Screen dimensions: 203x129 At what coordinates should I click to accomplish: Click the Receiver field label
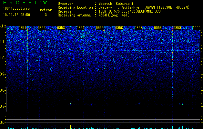click(66, 11)
